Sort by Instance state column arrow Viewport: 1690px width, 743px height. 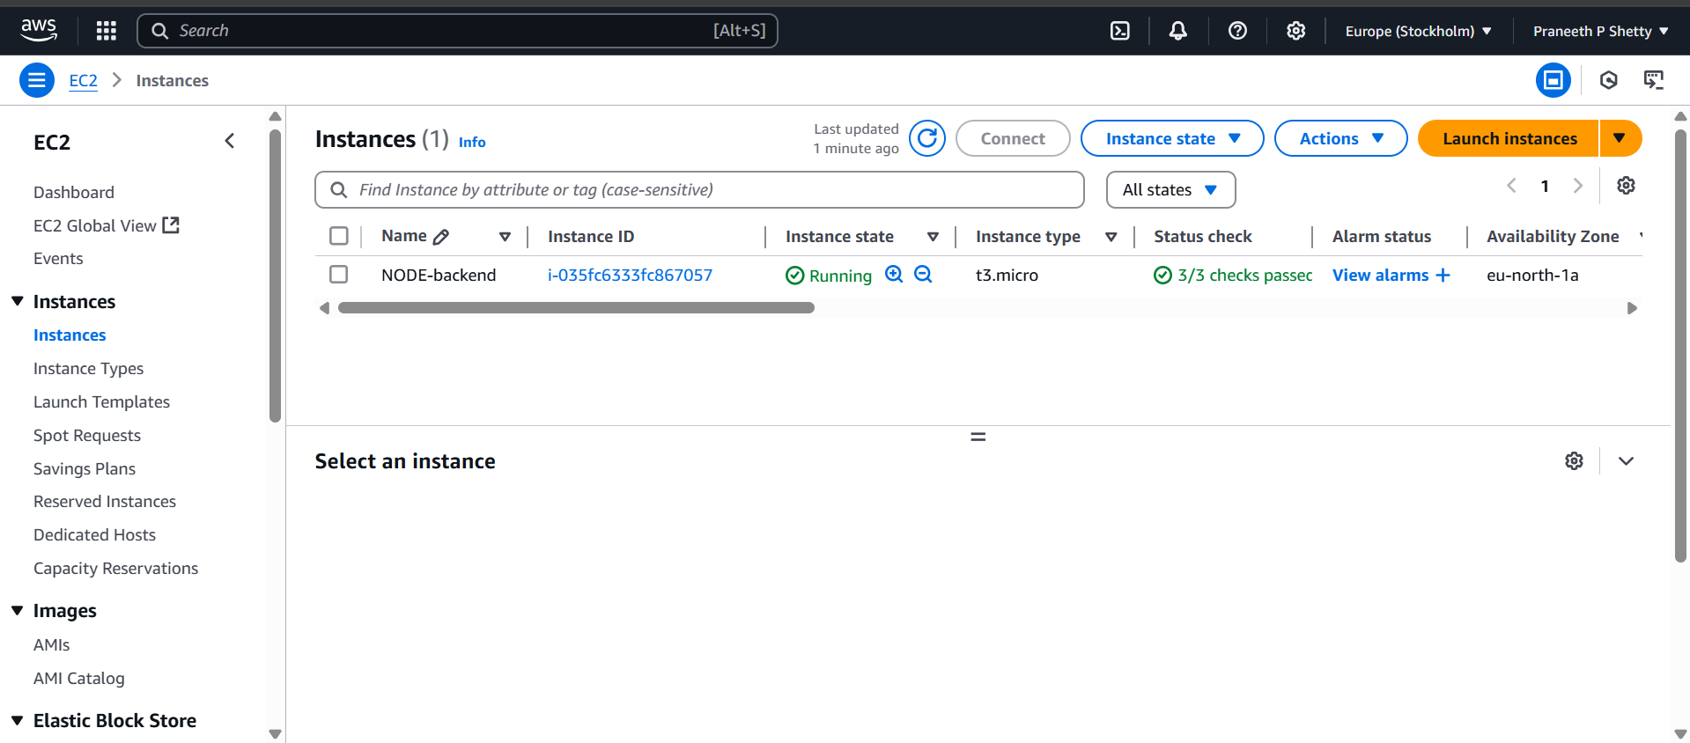point(933,236)
